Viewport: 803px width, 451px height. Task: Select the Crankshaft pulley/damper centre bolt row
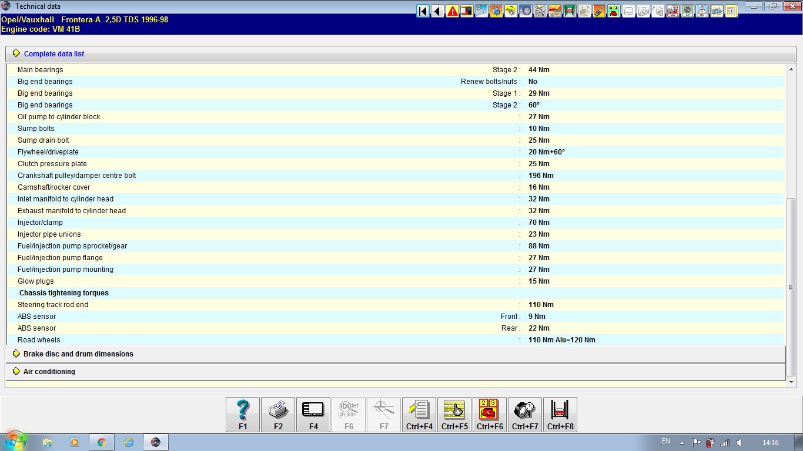click(77, 176)
